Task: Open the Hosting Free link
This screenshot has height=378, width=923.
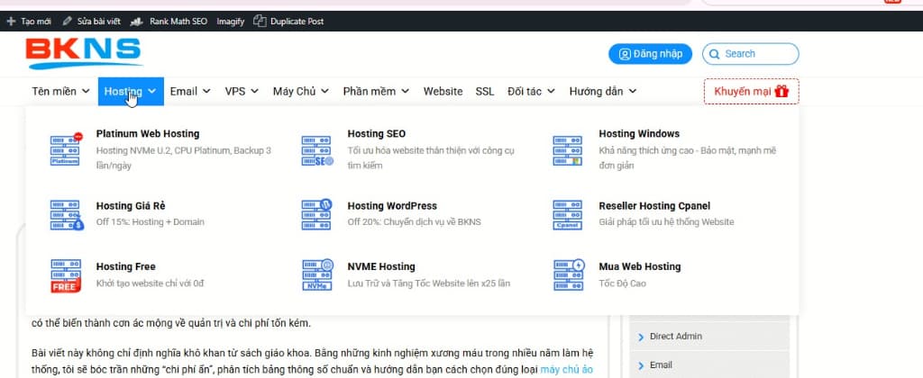Action: pyautogui.click(x=126, y=267)
